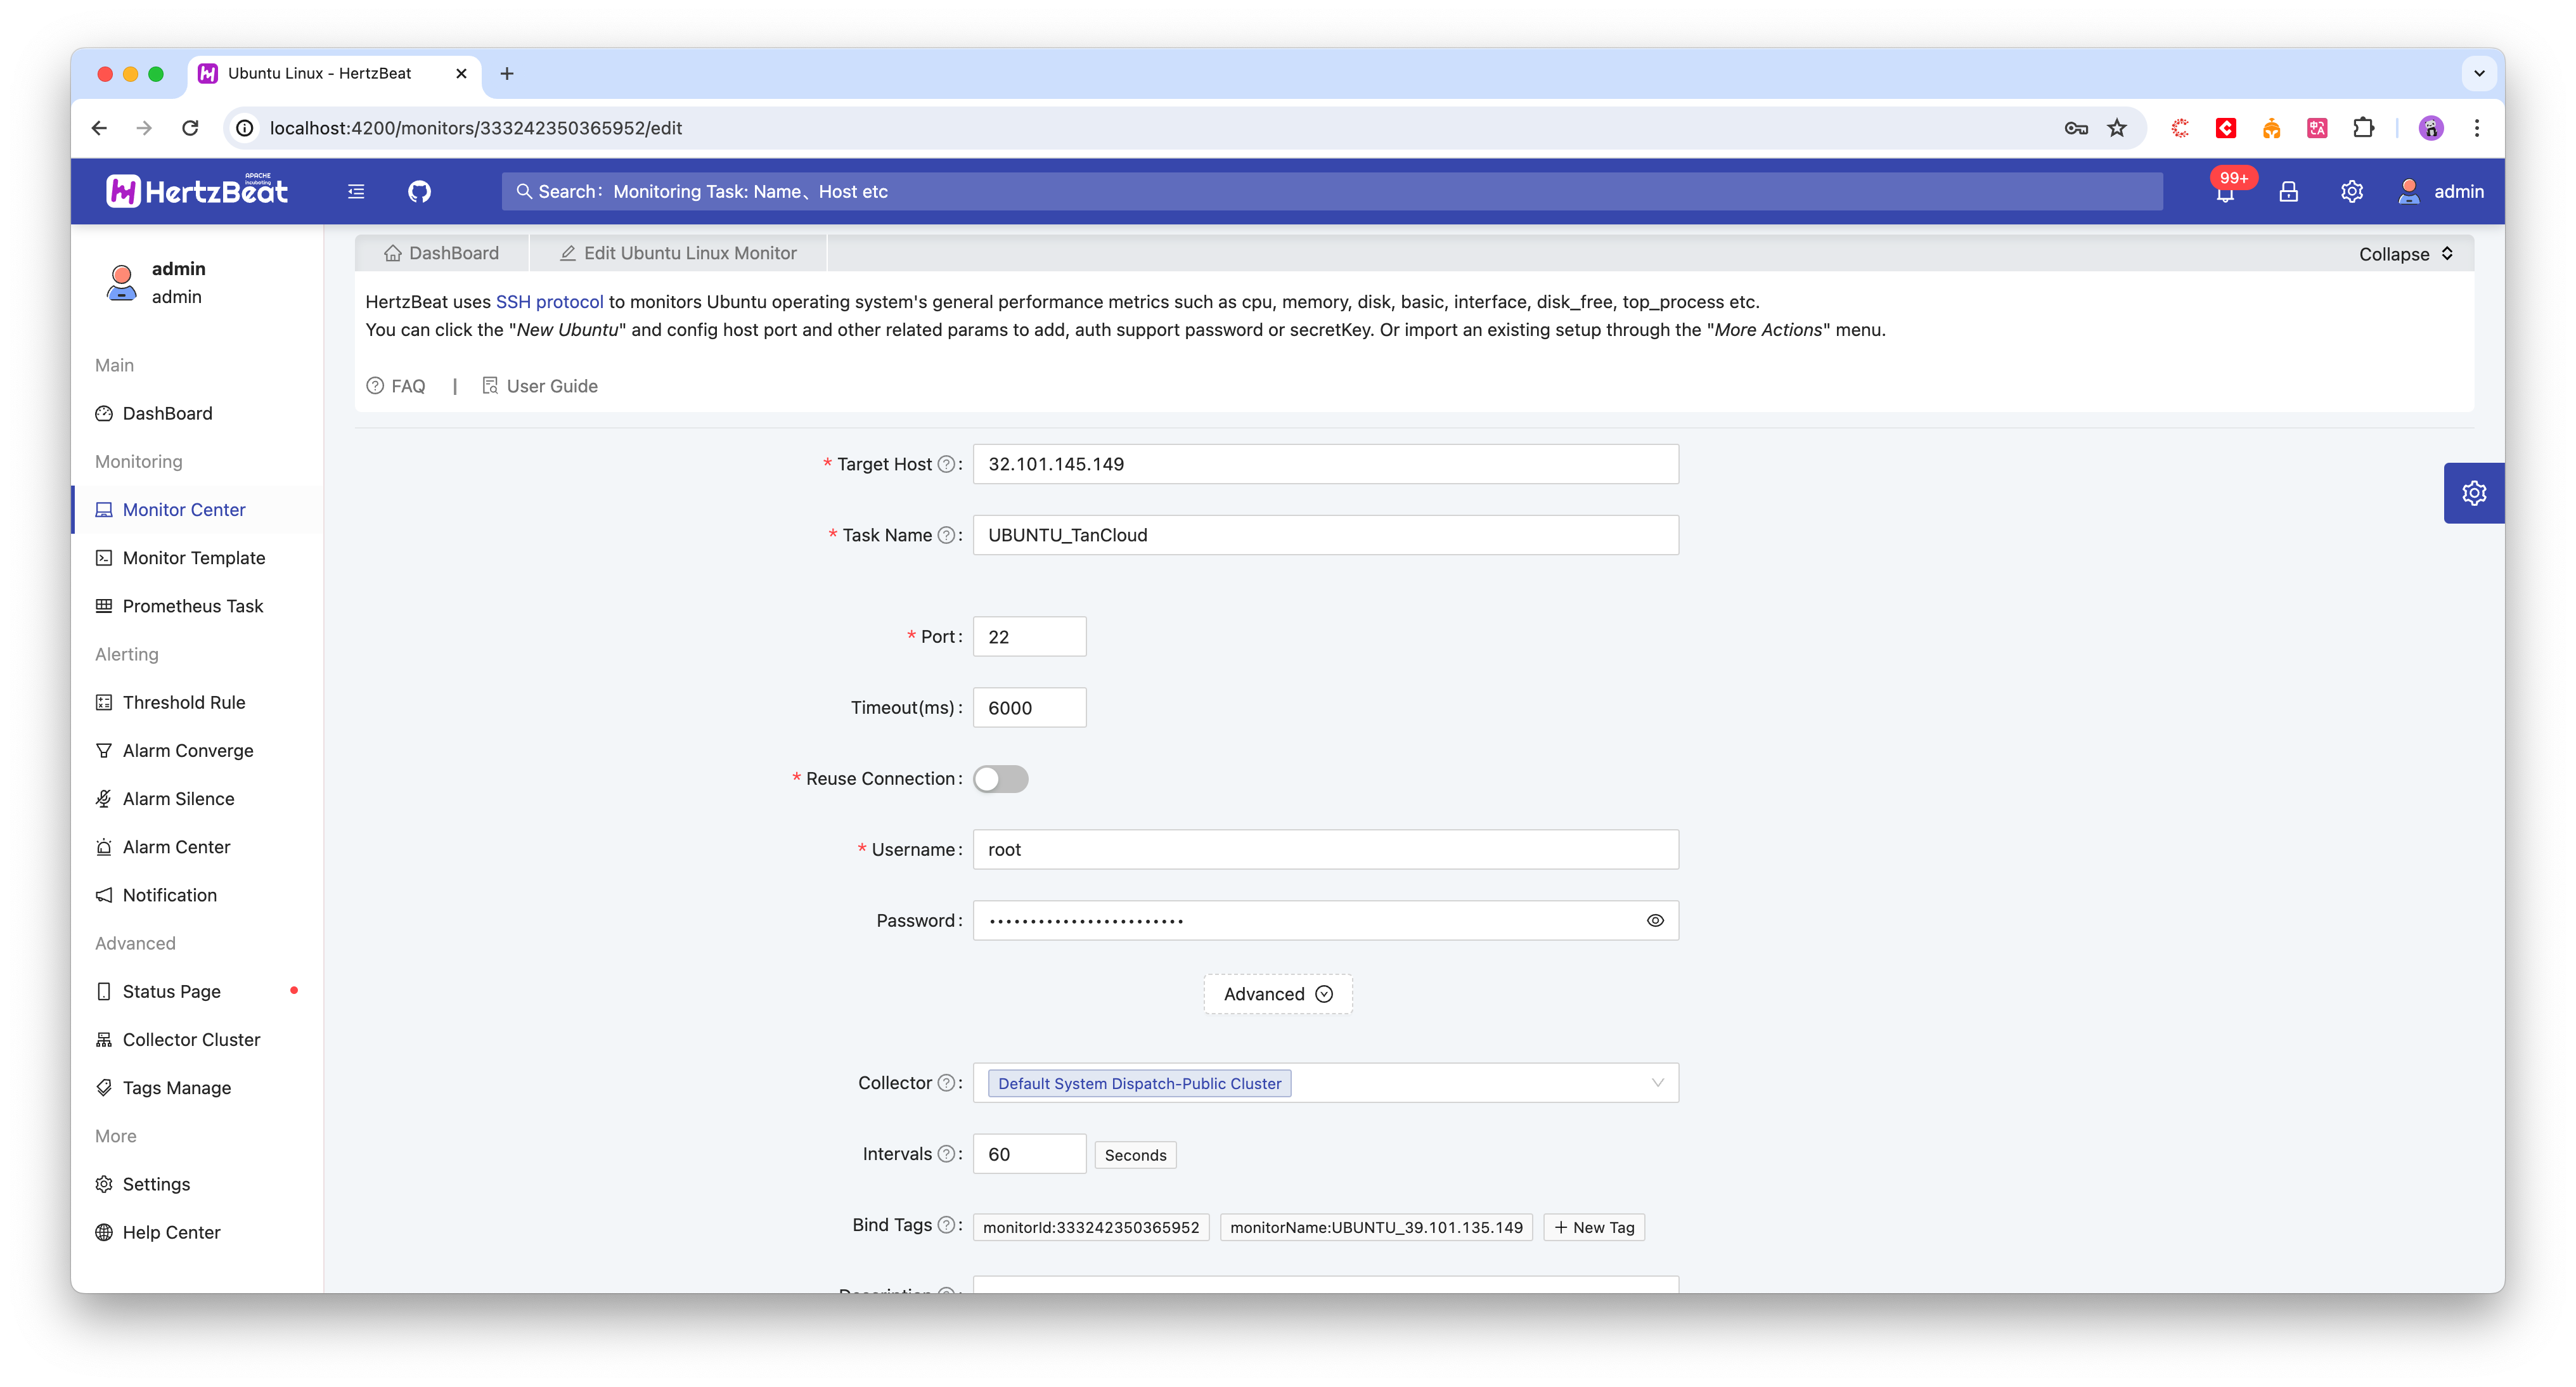Open the FAQ link

396,386
